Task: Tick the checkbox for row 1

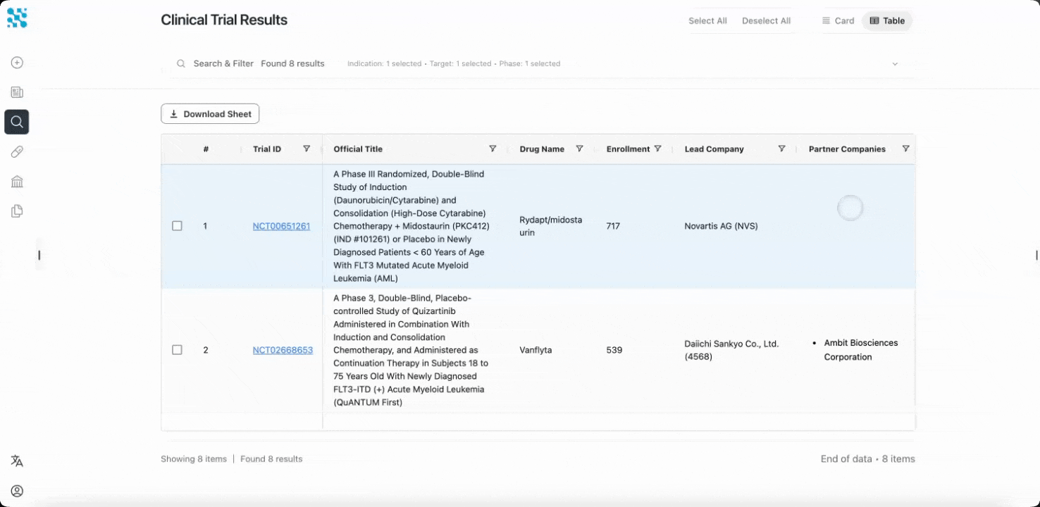Action: [177, 226]
